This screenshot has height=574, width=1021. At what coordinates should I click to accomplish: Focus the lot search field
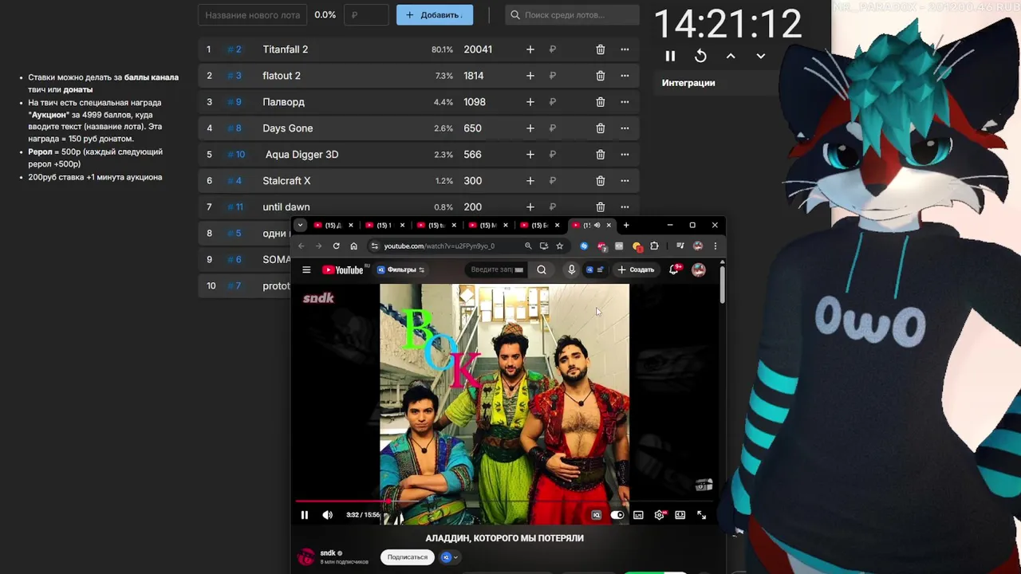coord(573,14)
